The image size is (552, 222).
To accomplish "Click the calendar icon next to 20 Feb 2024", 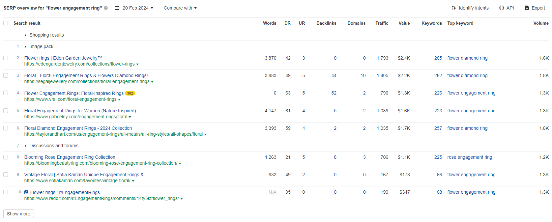I will click(x=117, y=8).
